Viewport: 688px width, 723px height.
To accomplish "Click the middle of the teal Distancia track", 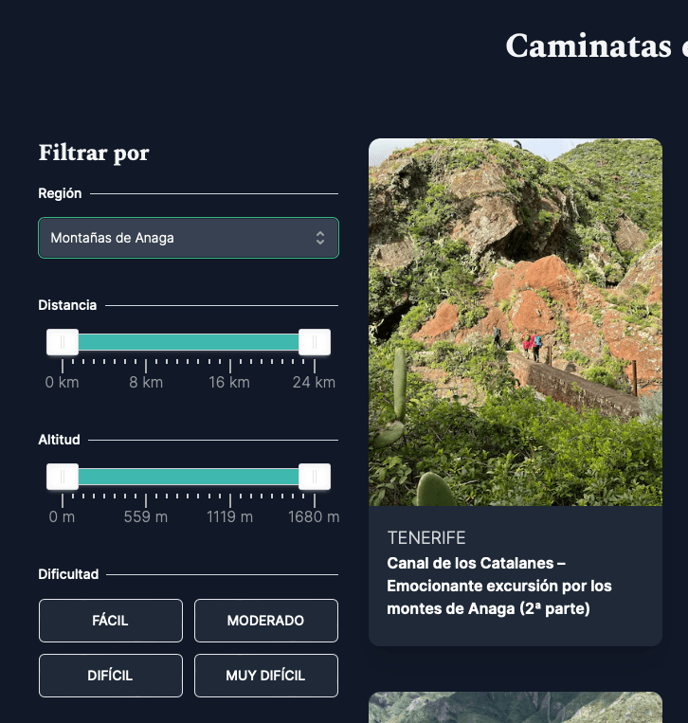I will point(188,342).
